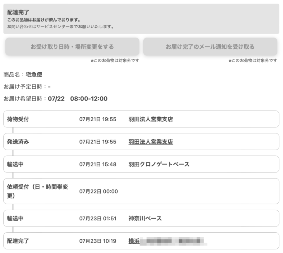Click the 07月23日 10:19 delivery timestamp
Viewport: 283px width, 253px height.
coord(97,241)
